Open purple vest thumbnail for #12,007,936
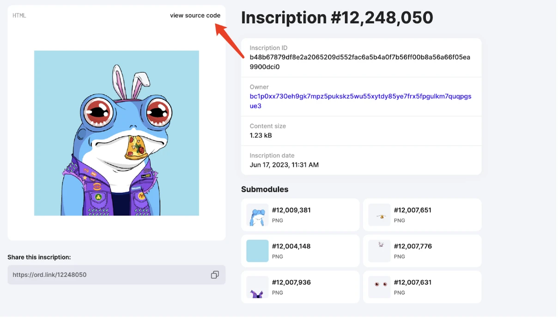Image resolution: width=558 pixels, height=319 pixels. 257,287
